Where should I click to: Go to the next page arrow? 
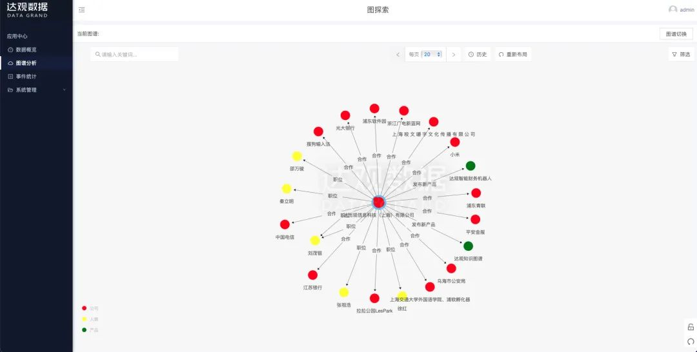click(454, 55)
